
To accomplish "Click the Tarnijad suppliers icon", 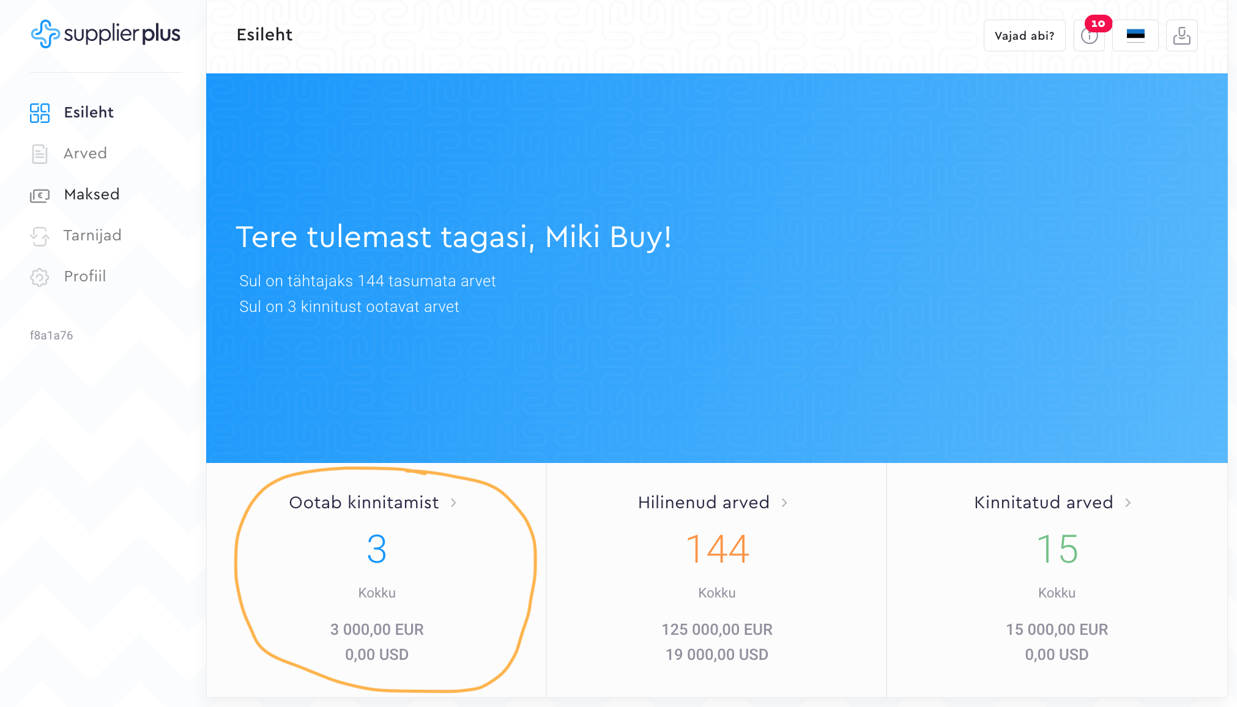I will point(40,236).
